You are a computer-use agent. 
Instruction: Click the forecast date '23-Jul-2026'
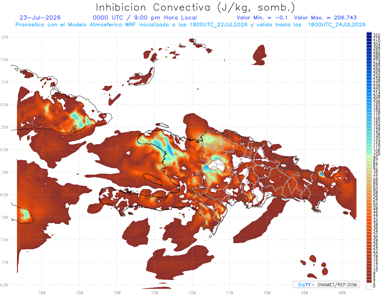(40, 18)
